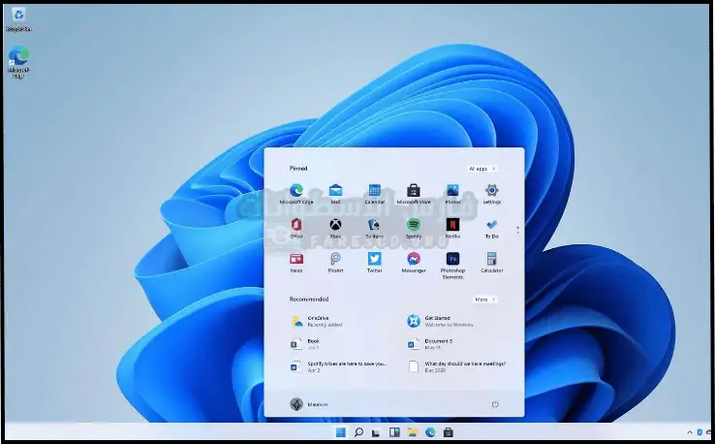Launch Netflix from the Start menu
This screenshot has width=715, height=444.
452,225
